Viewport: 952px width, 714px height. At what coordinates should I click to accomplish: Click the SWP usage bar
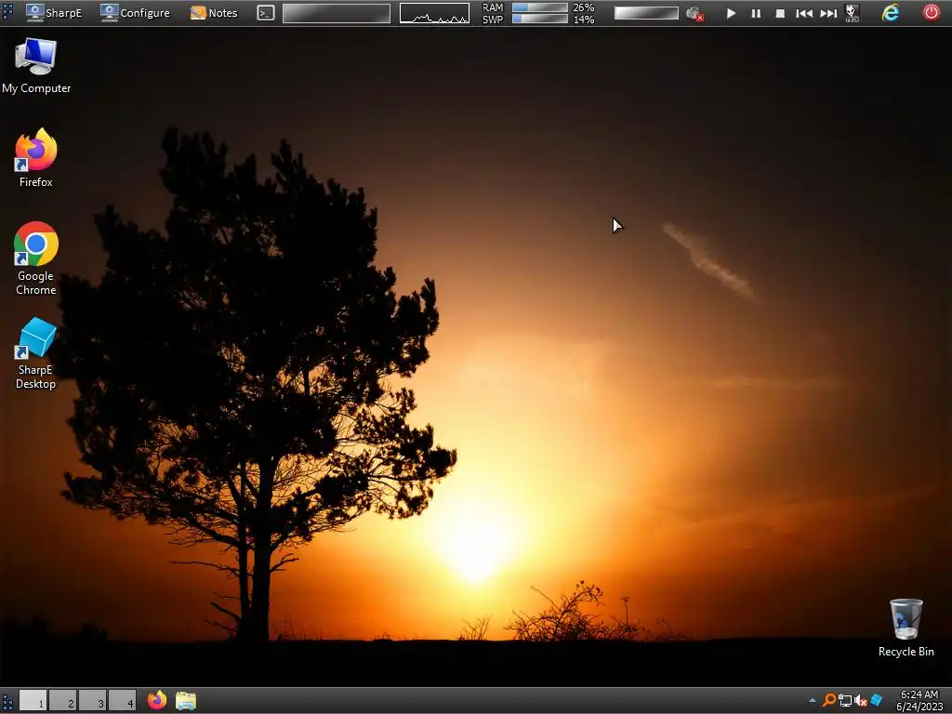point(539,19)
